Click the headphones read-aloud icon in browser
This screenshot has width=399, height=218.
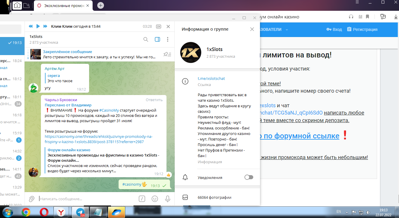351,17
